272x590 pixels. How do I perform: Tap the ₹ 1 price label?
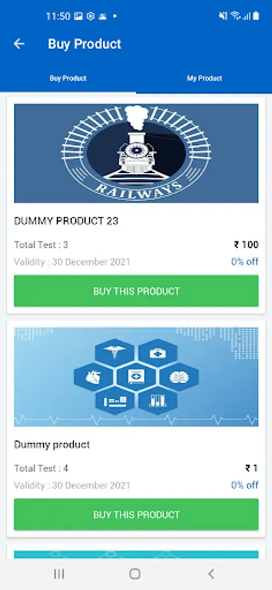pos(252,468)
